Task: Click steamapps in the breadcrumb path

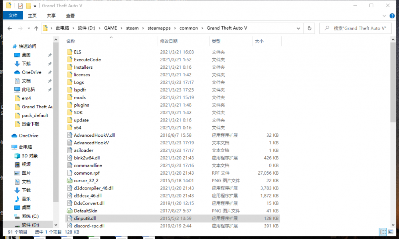Action: 159,28
